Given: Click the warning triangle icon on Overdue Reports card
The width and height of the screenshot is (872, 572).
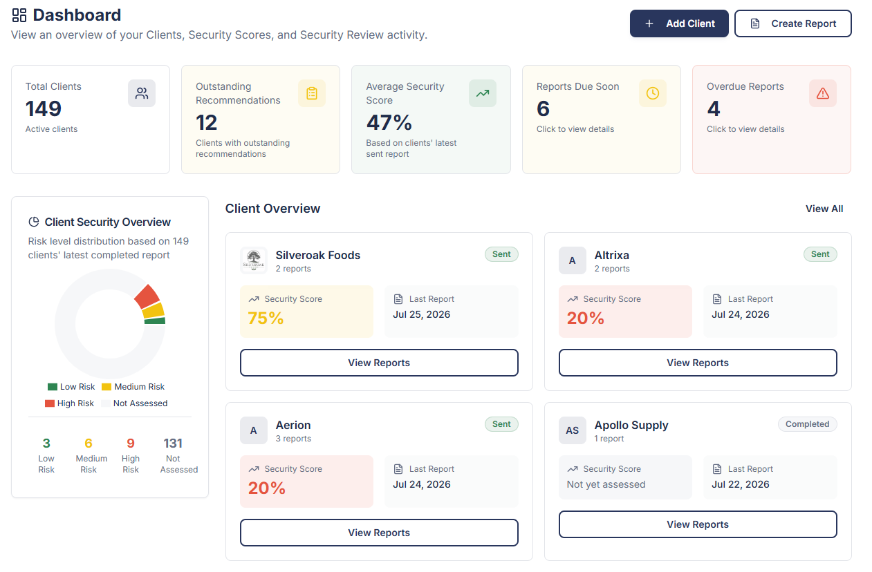Looking at the screenshot, I should coord(823,93).
